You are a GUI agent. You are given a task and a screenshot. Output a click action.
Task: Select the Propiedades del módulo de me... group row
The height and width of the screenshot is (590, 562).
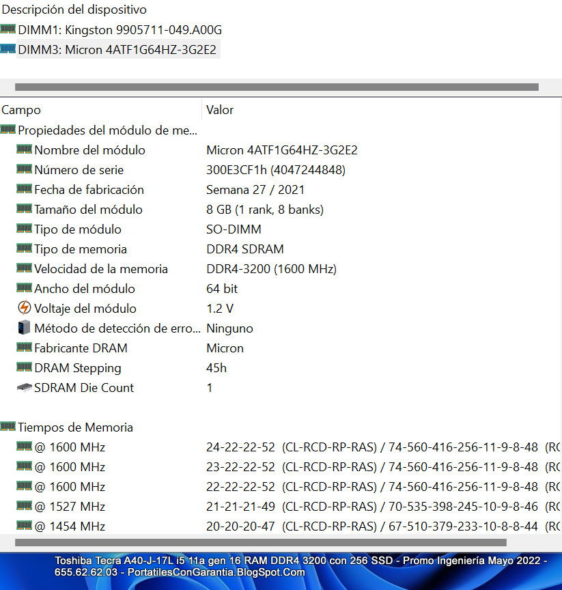click(x=108, y=130)
